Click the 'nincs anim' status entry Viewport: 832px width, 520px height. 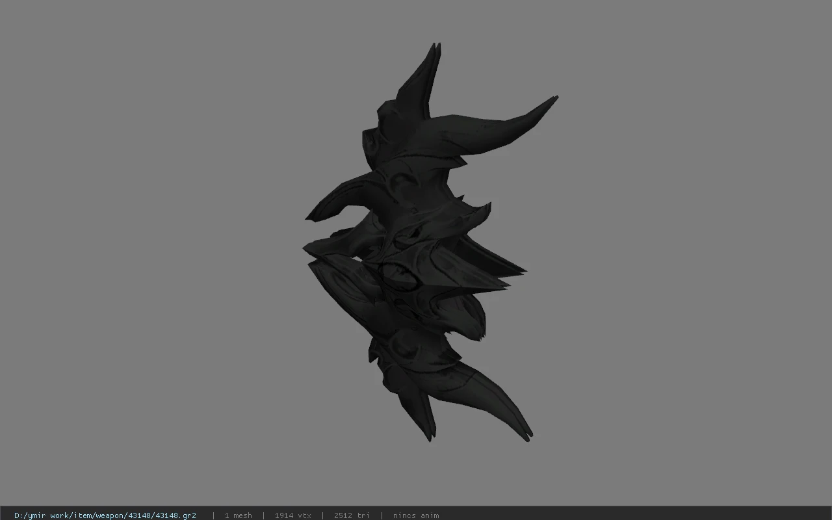click(416, 515)
